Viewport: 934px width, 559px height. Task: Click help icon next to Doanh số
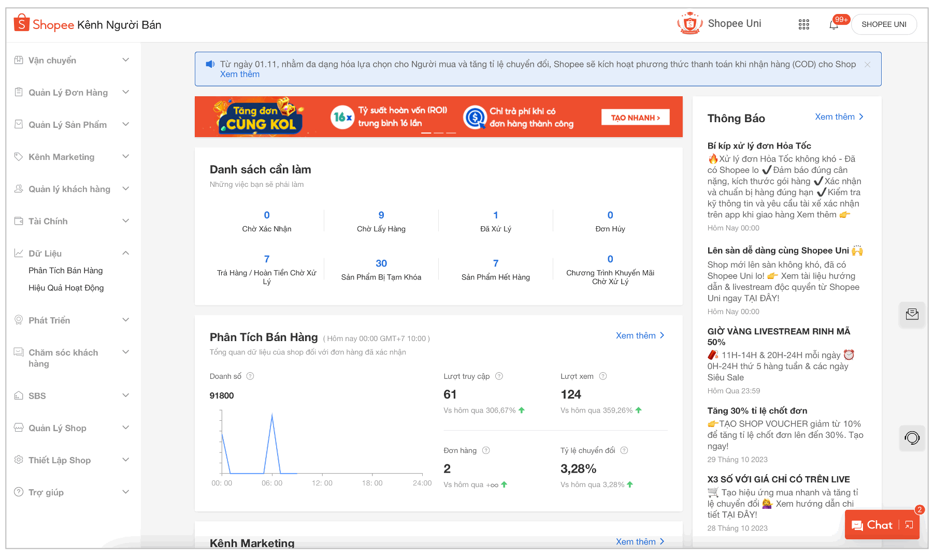pos(250,376)
